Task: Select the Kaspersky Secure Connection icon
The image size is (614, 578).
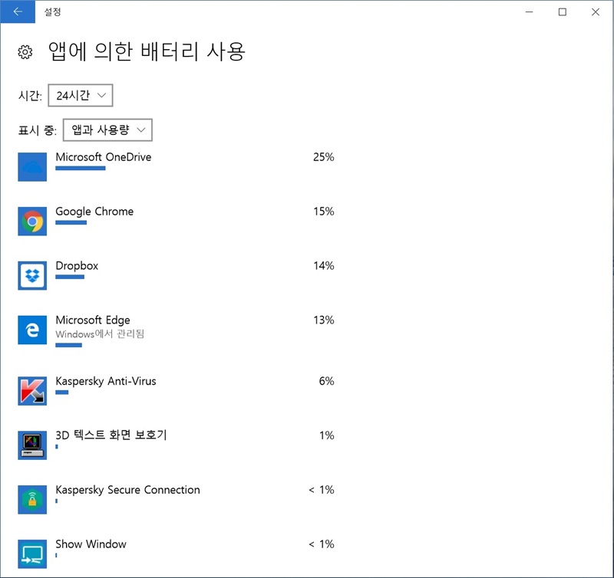Action: (x=32, y=500)
